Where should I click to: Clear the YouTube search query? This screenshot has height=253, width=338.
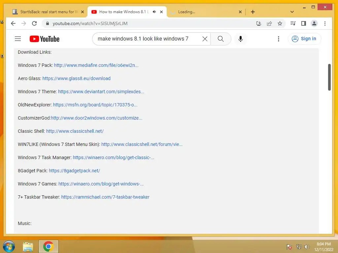click(205, 39)
